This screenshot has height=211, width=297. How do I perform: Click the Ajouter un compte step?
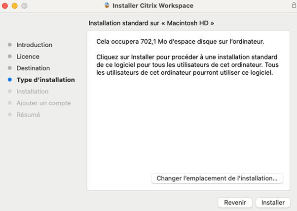pos(43,103)
